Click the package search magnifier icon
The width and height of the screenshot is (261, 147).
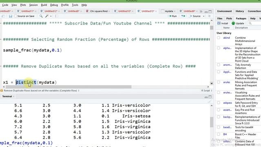250,23
